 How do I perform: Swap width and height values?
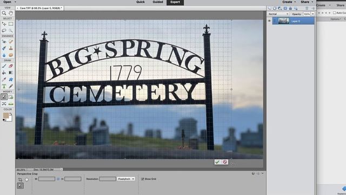[x=58, y=179]
